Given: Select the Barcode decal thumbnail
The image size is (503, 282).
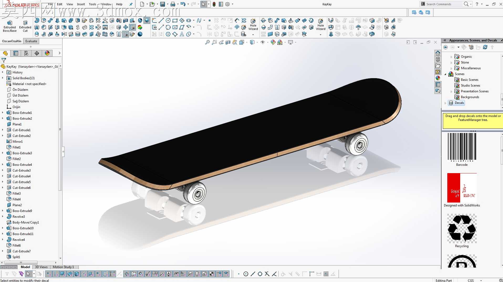Looking at the screenshot, I should pos(462,147).
